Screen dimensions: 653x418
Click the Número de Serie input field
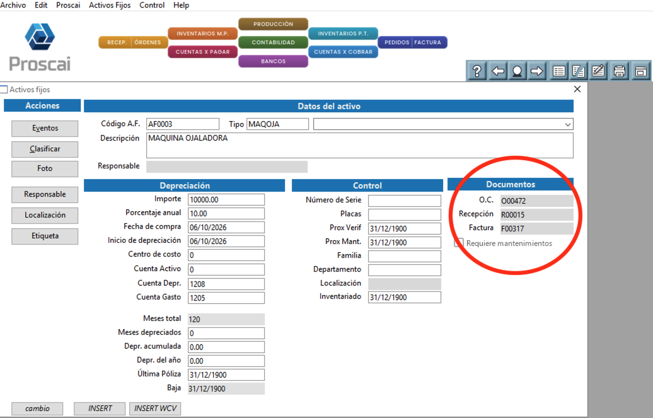[405, 201]
